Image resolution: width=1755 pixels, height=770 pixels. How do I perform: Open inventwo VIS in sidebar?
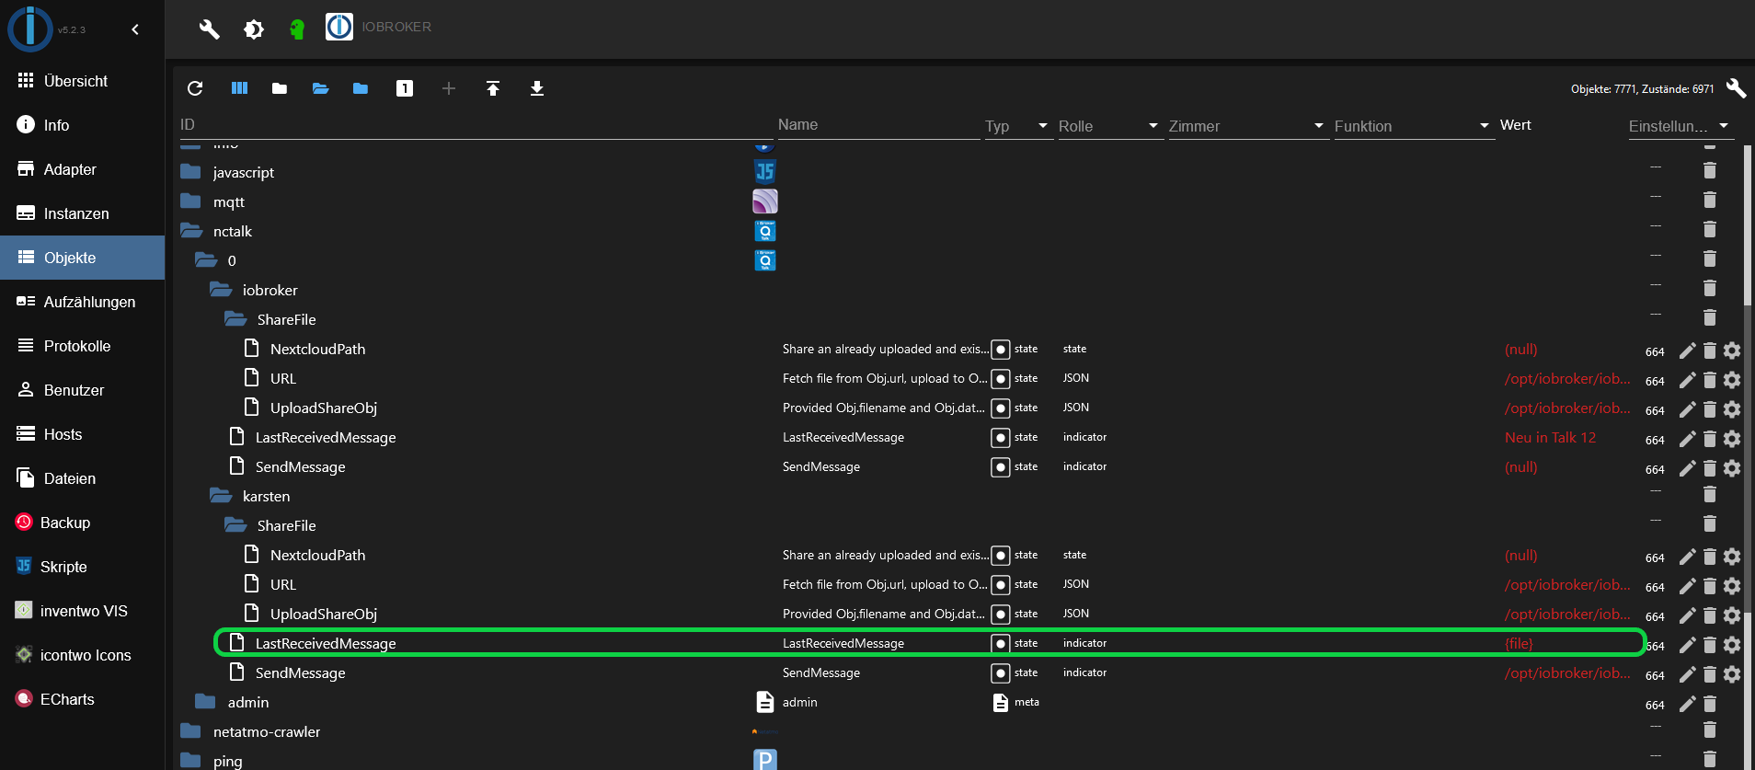pyautogui.click(x=82, y=611)
